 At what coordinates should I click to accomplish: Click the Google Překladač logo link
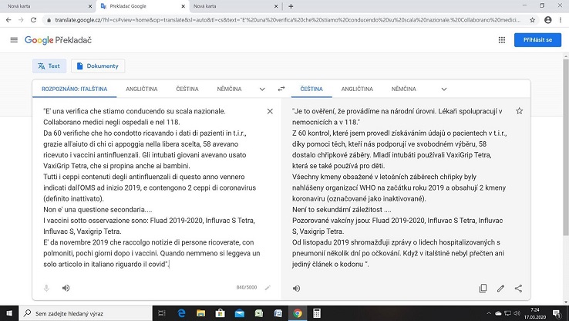pos(59,40)
